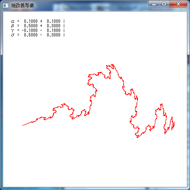The width and height of the screenshot is (190, 190).
Task: Minimize the 畑政義写像 window
Action: pos(154,4)
